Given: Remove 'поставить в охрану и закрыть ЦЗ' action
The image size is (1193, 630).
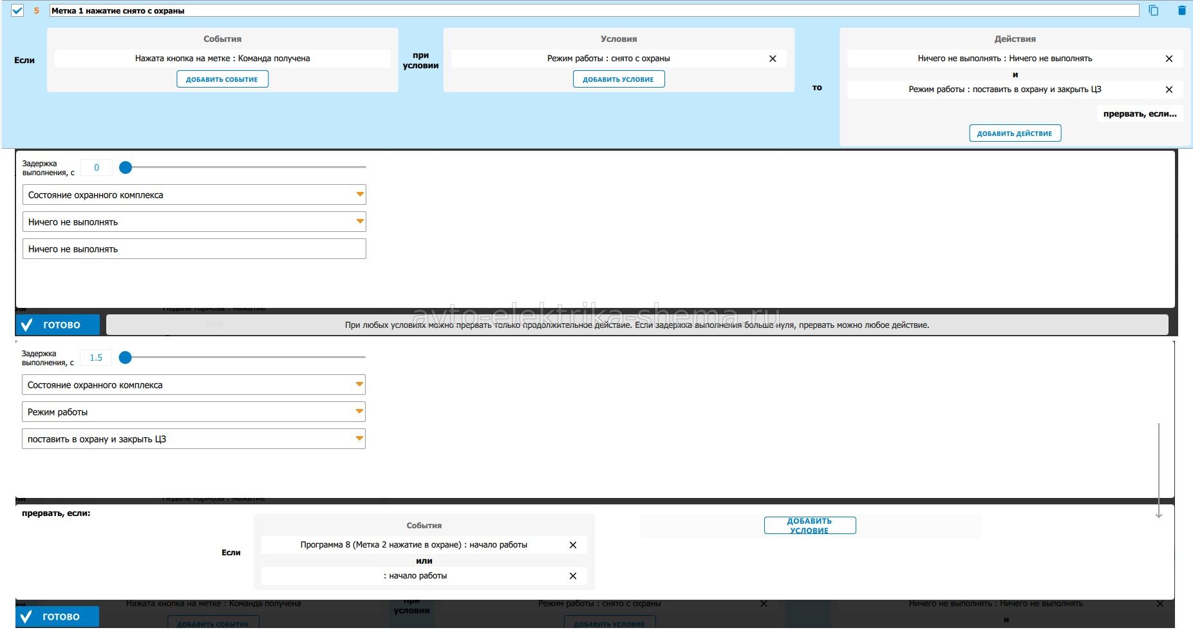Looking at the screenshot, I should click(x=1169, y=90).
